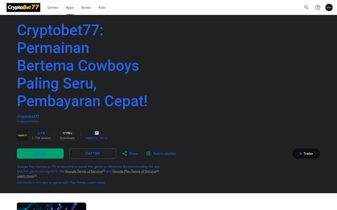Click the 1.77M reviews text
The height and width of the screenshot is (210, 337).
(41, 138)
